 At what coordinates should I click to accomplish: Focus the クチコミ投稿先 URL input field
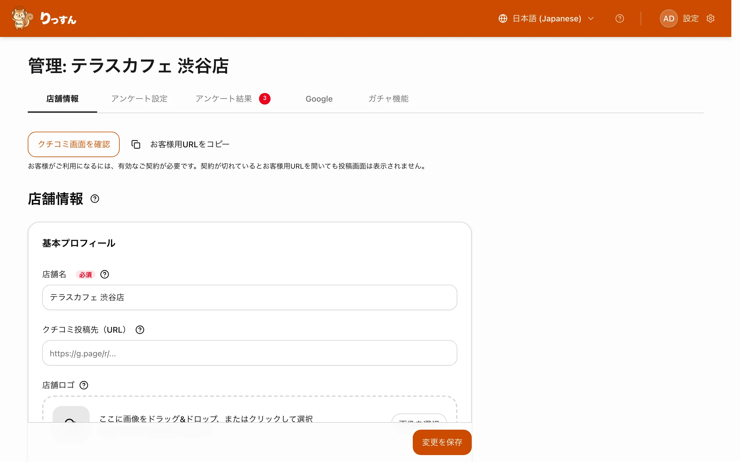click(249, 353)
